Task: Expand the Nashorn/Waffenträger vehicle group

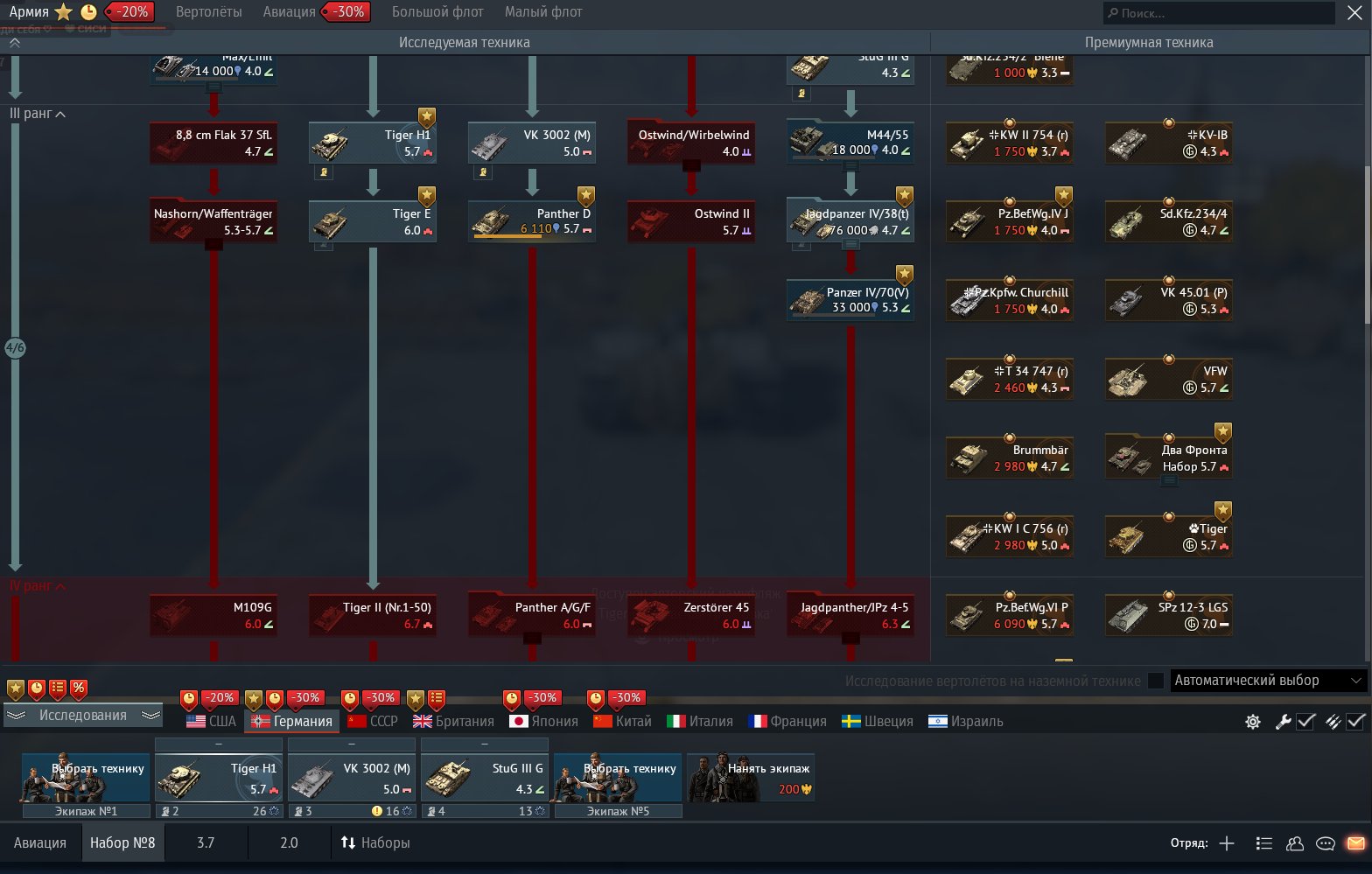Action: (213, 246)
